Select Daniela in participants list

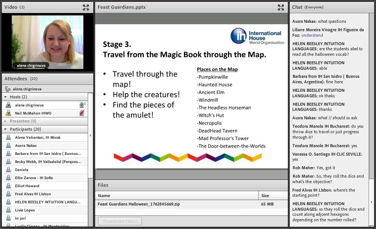[45, 170]
